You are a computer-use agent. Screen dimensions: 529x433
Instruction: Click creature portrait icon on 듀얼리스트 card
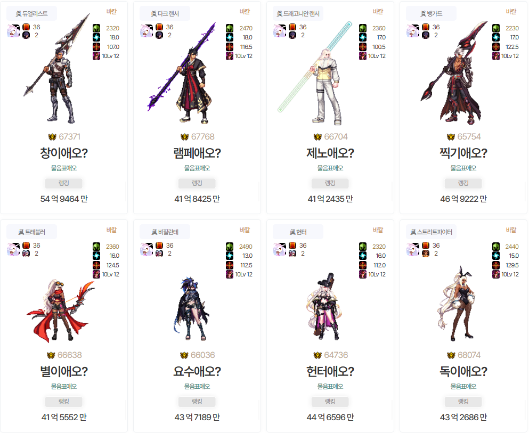(13, 31)
